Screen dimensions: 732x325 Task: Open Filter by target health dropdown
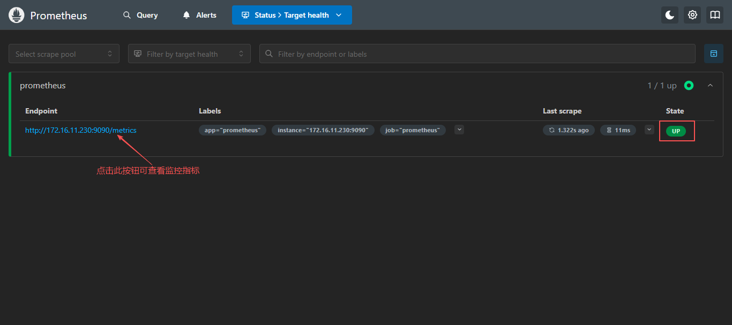(189, 54)
